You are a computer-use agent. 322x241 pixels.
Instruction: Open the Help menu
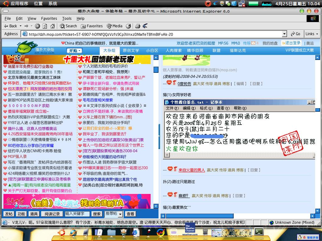click(x=80, y=19)
